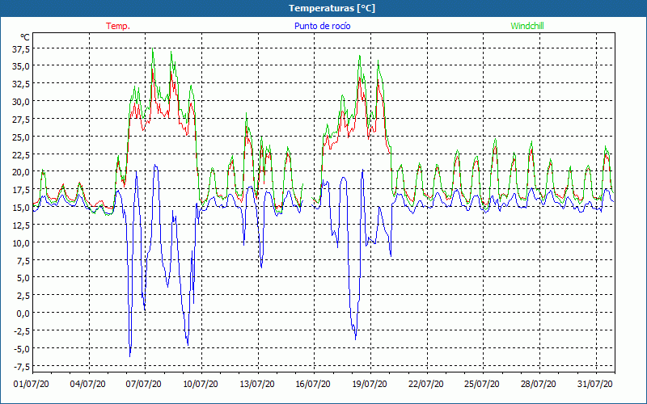Click the -2,5 y-axis value
The image size is (647, 404).
21,331
